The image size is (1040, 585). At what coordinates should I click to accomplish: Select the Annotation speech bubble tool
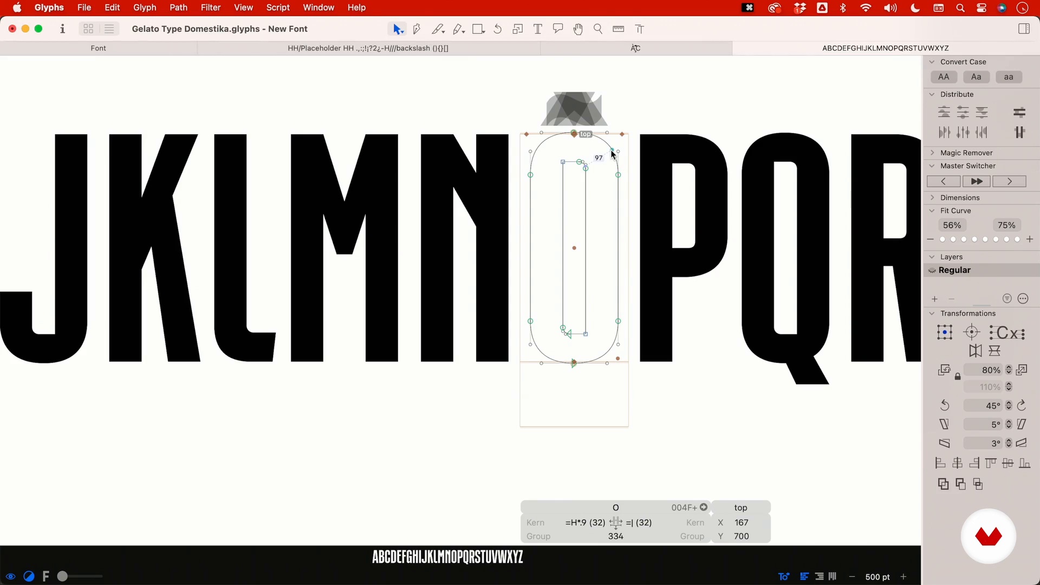pos(558,29)
